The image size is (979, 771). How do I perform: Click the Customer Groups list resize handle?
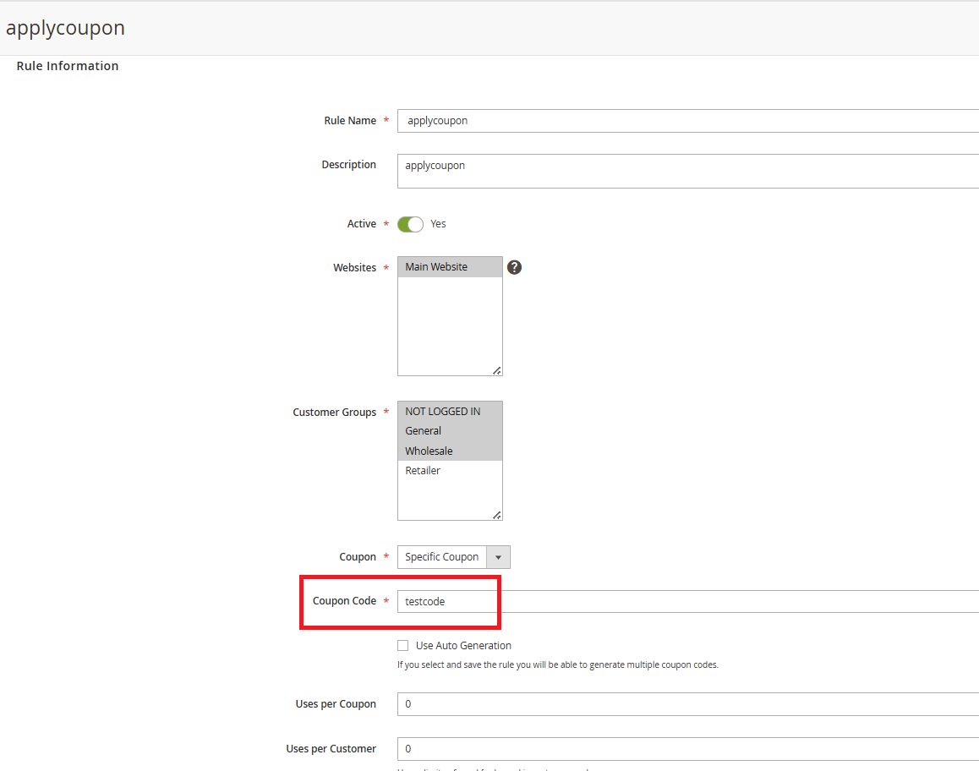[x=496, y=515]
